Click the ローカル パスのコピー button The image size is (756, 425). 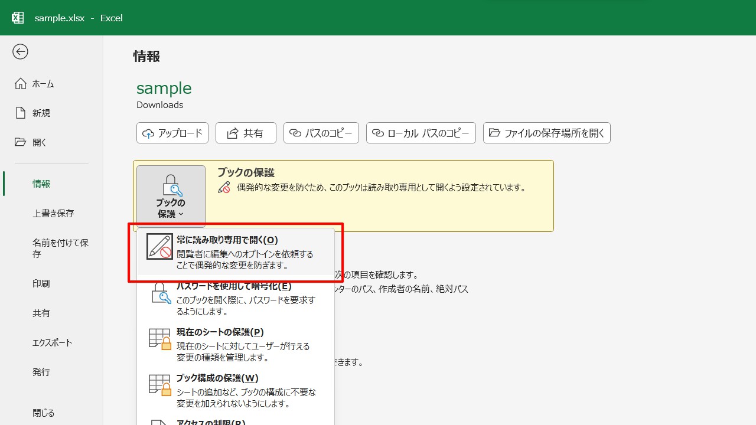421,133
